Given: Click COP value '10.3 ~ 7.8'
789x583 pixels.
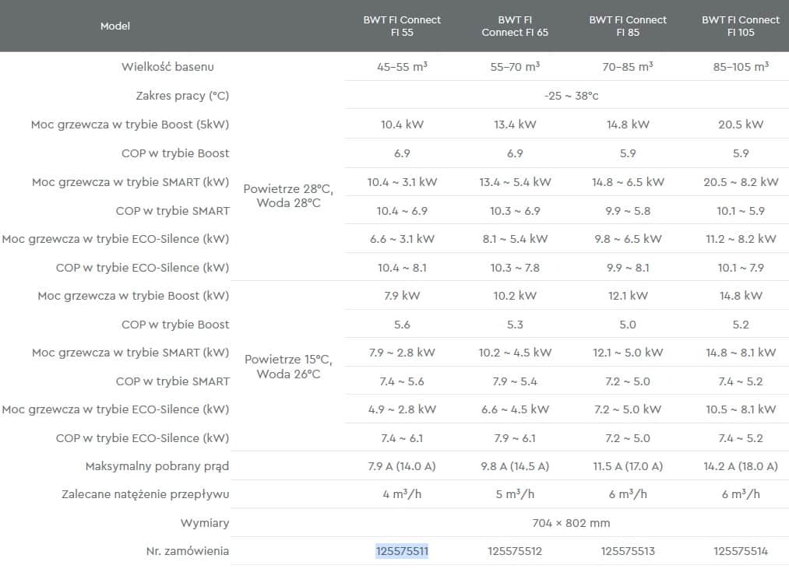Looking at the screenshot, I should 515,268.
